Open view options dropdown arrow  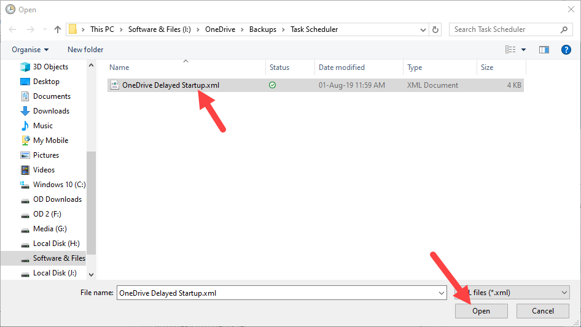523,50
